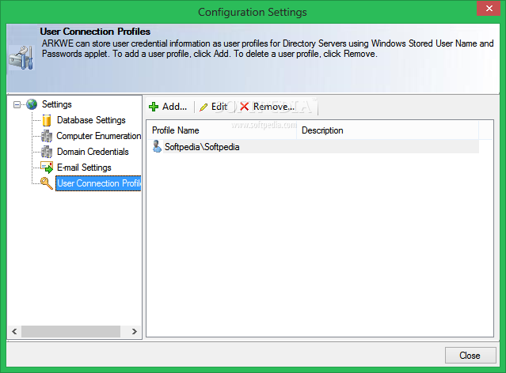Select the Settings root tree item
This screenshot has height=373, width=506.
(x=57, y=104)
